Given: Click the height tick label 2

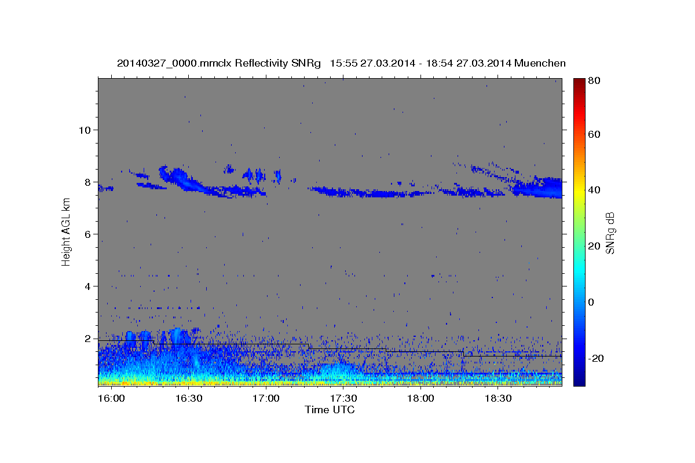Looking at the screenshot, I should (x=88, y=338).
